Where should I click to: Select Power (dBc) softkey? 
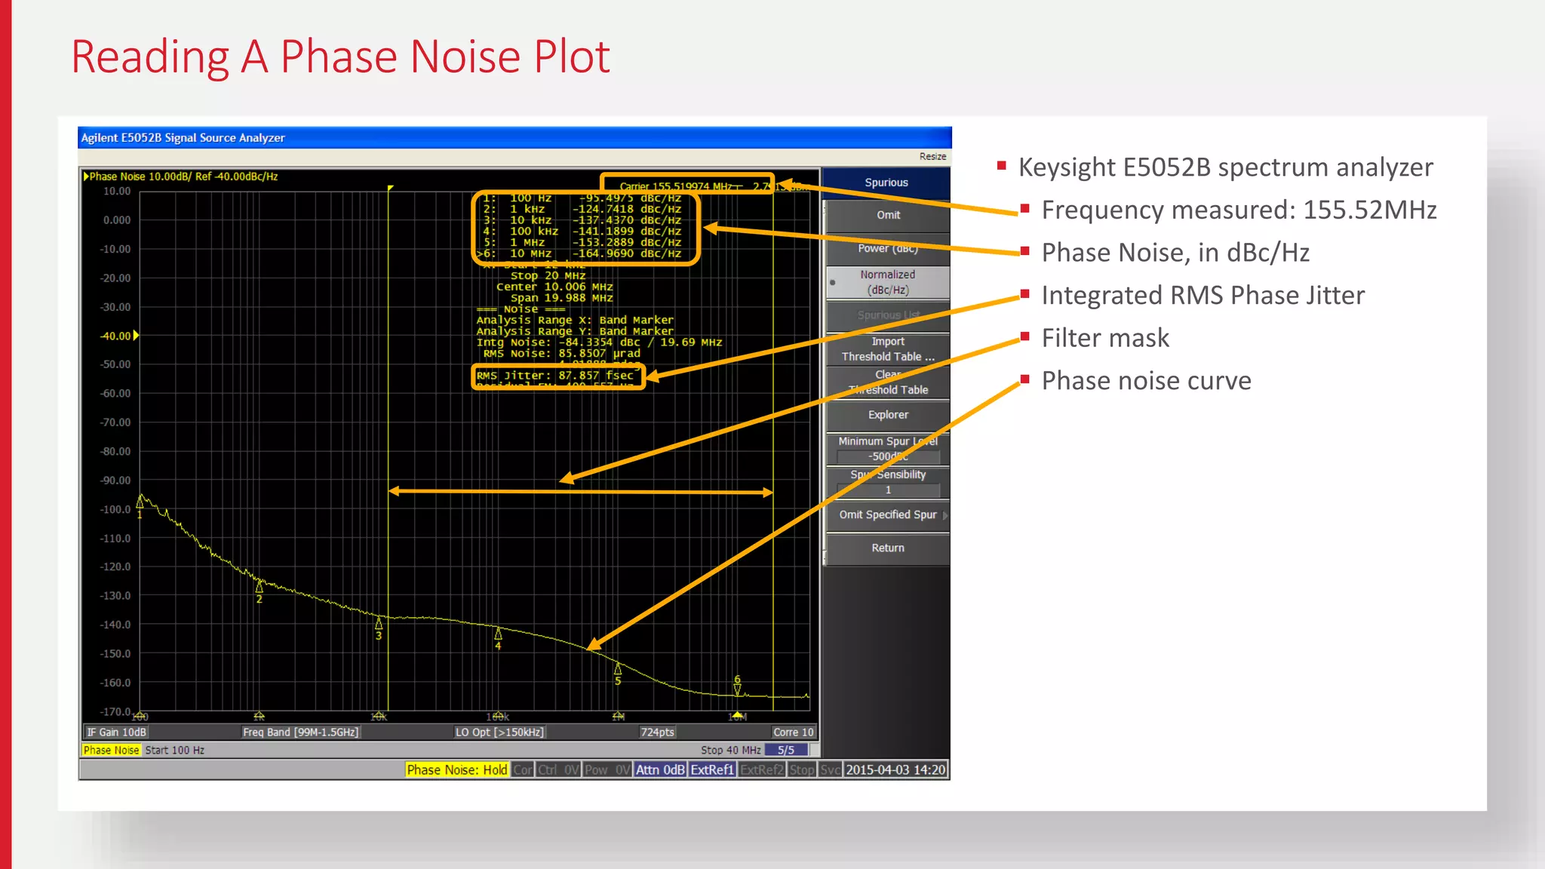(888, 249)
